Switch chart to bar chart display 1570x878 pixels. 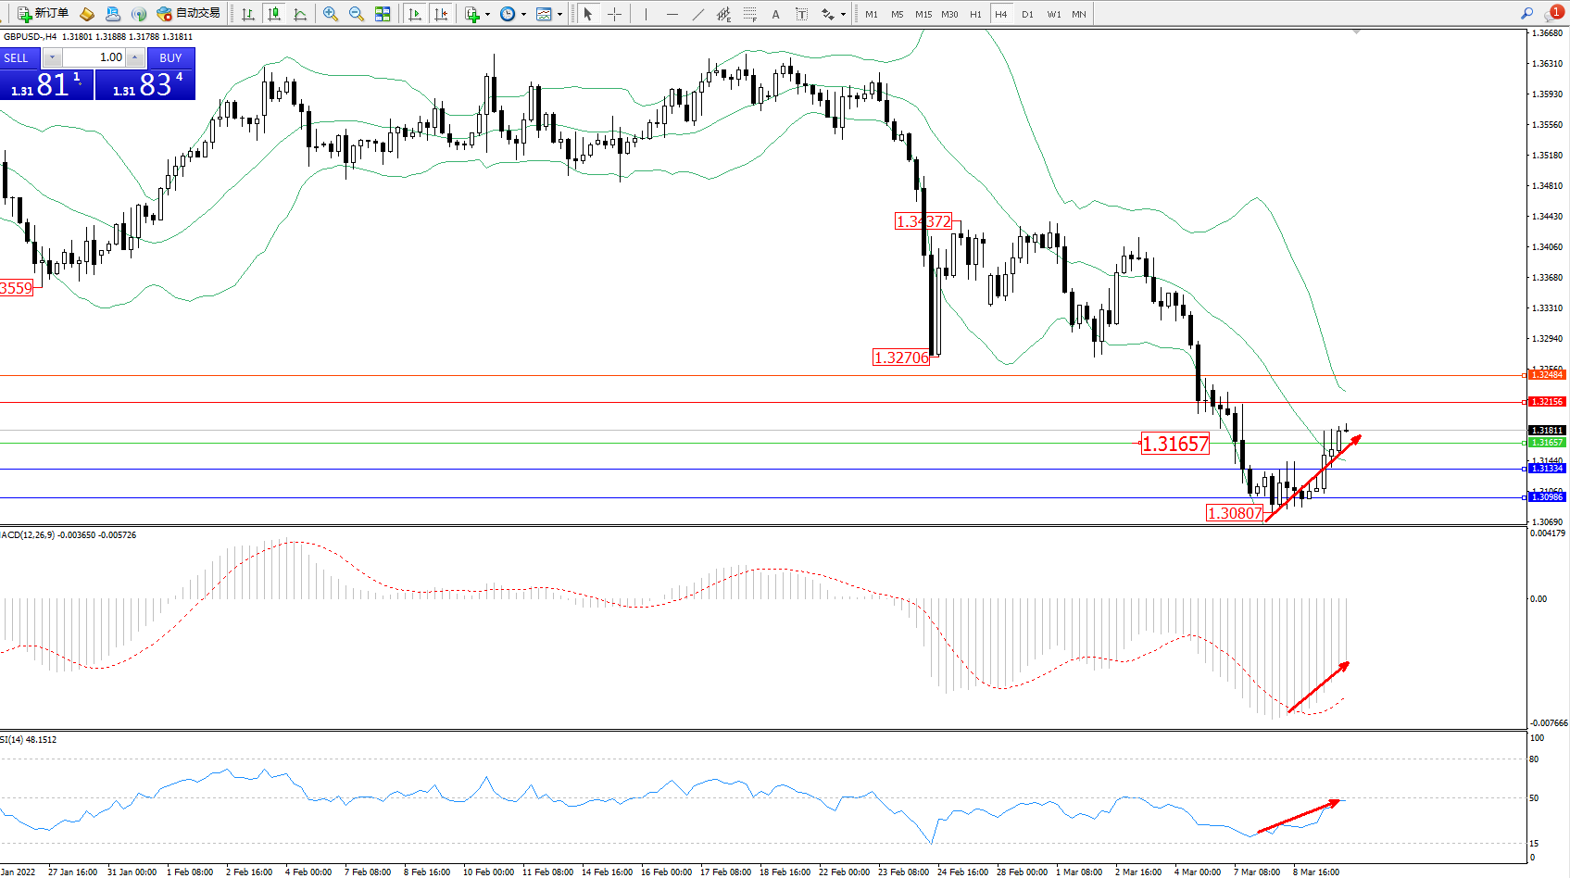(x=248, y=14)
